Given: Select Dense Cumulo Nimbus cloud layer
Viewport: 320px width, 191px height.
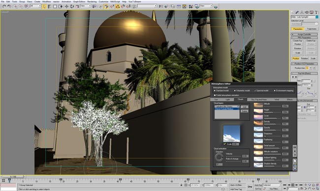Looking at the screenshot, I should pos(227,109).
